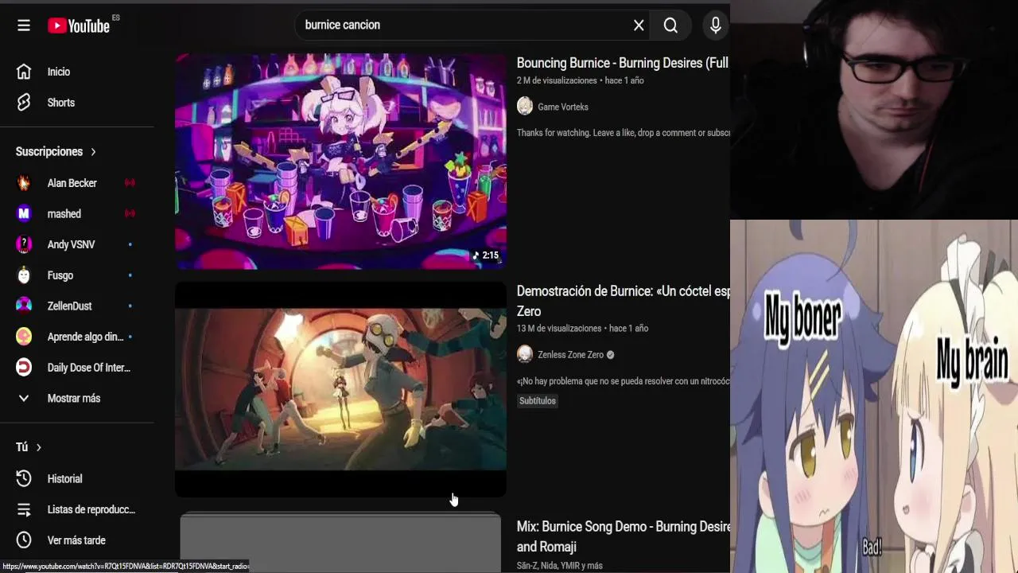Open 'Demostración de Burnice' video title
This screenshot has width=1018, height=573.
pos(623,301)
